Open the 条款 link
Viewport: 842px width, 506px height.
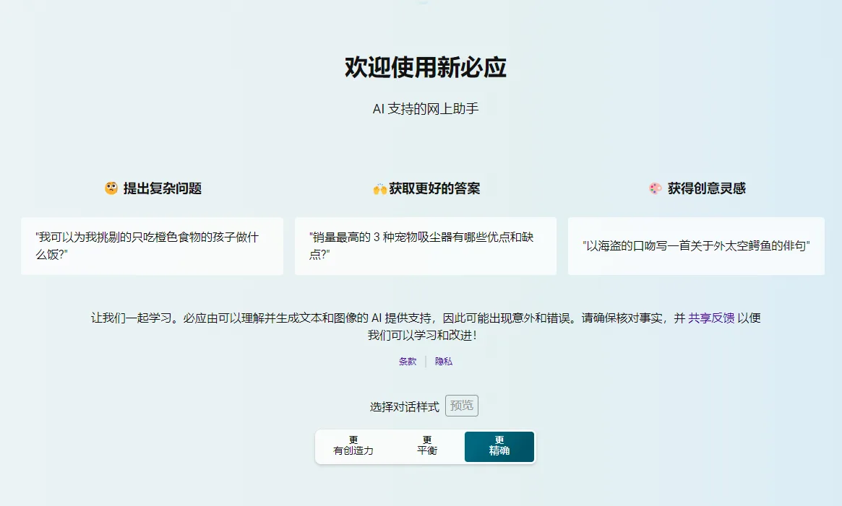point(408,361)
